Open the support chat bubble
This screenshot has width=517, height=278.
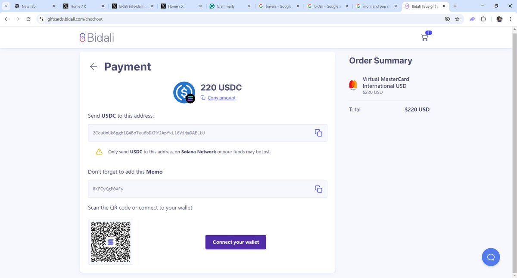click(491, 257)
